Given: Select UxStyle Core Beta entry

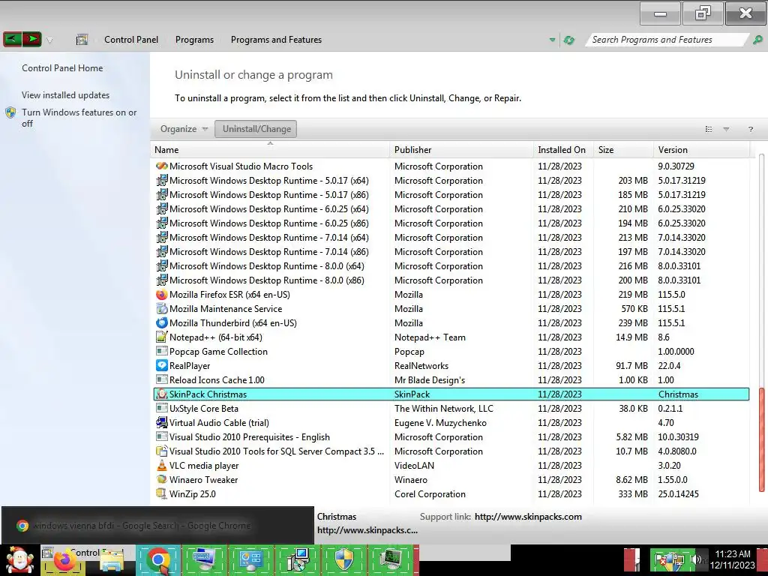Looking at the screenshot, I should [204, 409].
